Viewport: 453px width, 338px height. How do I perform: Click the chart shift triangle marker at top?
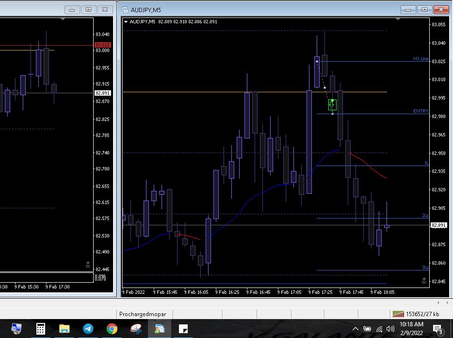[x=398, y=19]
